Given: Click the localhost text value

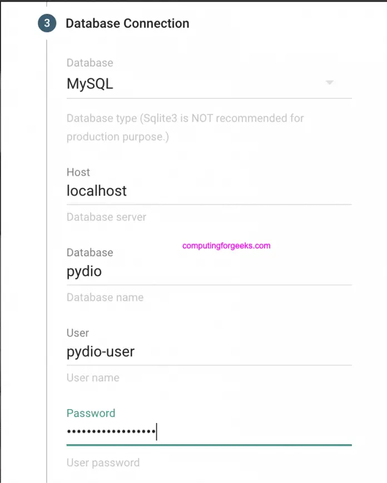Looking at the screenshot, I should click(96, 191).
